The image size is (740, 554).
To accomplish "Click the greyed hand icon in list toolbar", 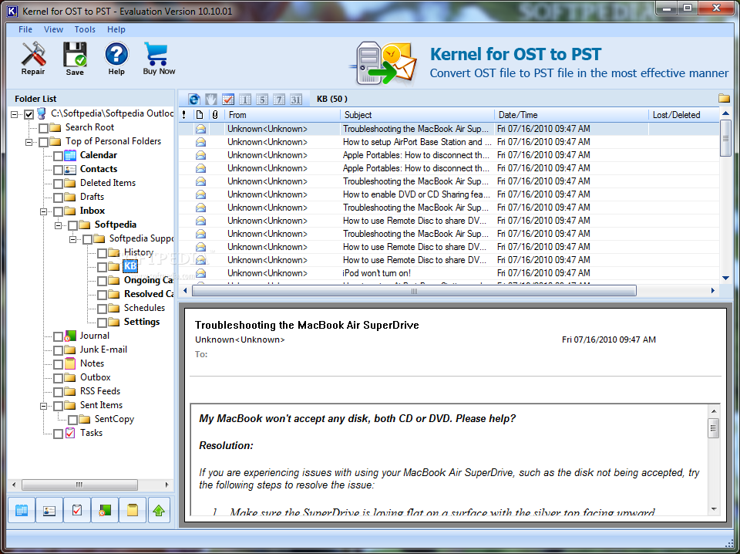I will (x=210, y=100).
